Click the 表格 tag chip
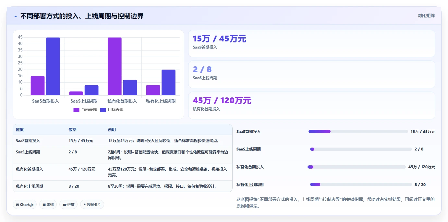Viewport: 448px width, 222px height. point(48,205)
